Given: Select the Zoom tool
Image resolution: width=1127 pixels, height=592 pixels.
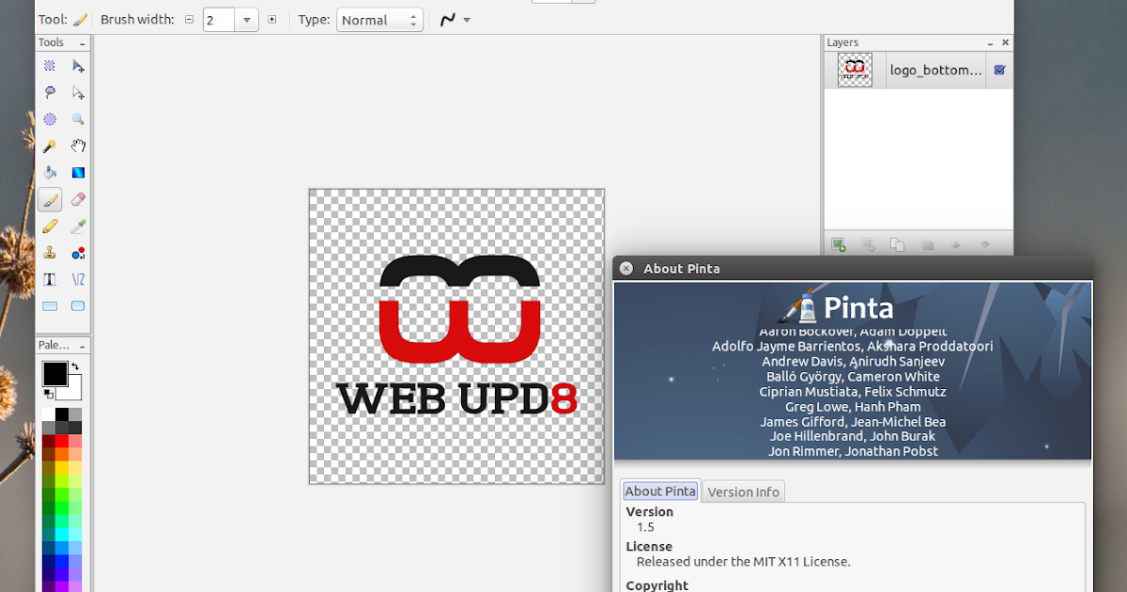Looking at the screenshot, I should pyautogui.click(x=78, y=119).
